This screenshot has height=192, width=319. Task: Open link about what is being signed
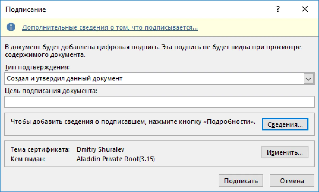[x=110, y=27]
